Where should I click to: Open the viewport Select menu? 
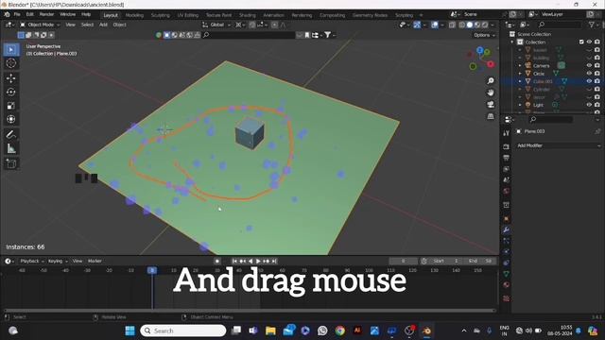click(87, 25)
